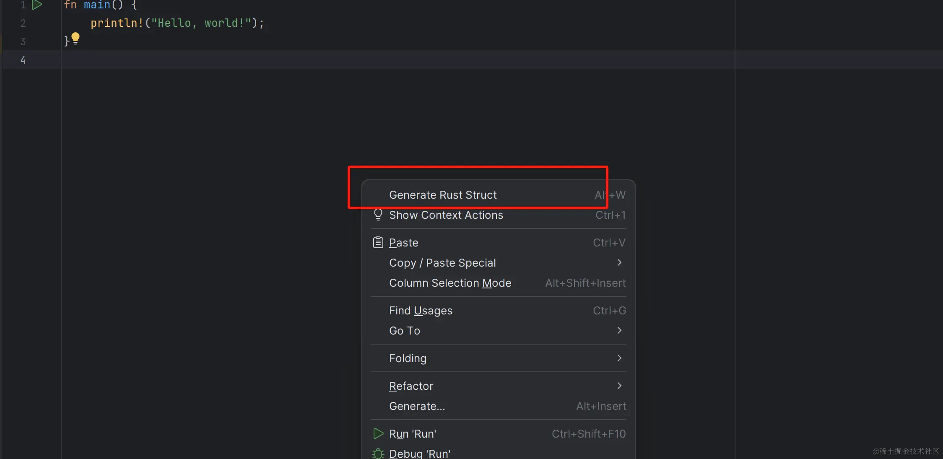The height and width of the screenshot is (459, 943).
Task: Click the green run gutter icon beside main
Action: 37,5
